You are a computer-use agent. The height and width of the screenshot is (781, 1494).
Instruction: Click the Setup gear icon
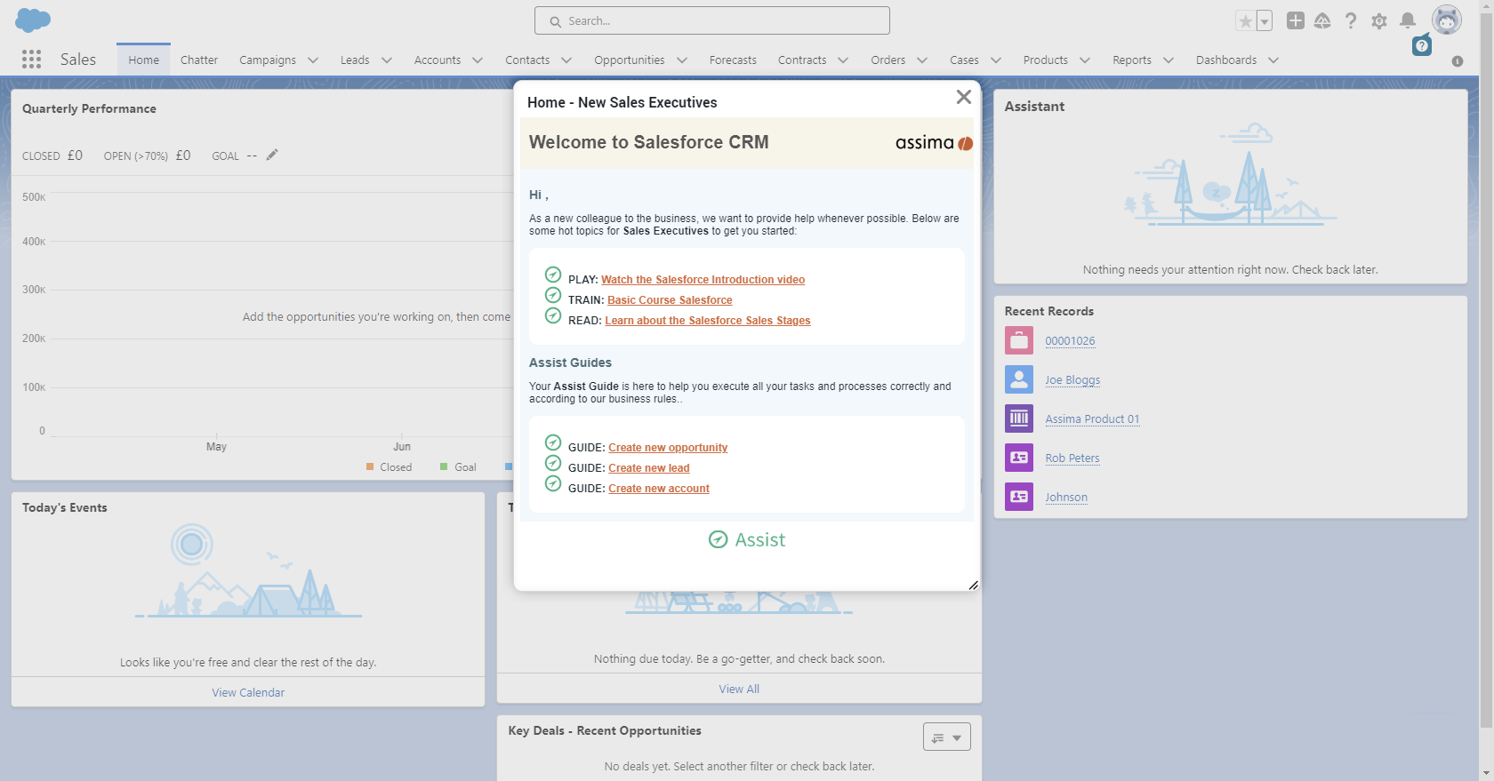(1378, 21)
